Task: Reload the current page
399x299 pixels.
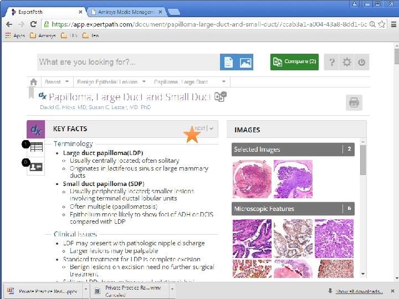Action: (33, 24)
